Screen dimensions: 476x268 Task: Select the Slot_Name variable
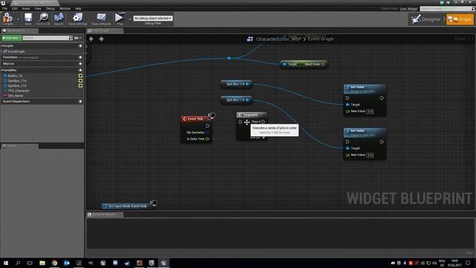pyautogui.click(x=15, y=96)
